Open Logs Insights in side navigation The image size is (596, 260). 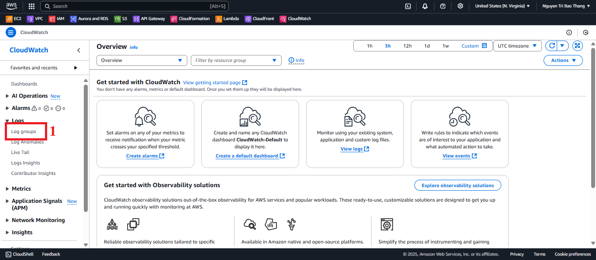(x=26, y=163)
